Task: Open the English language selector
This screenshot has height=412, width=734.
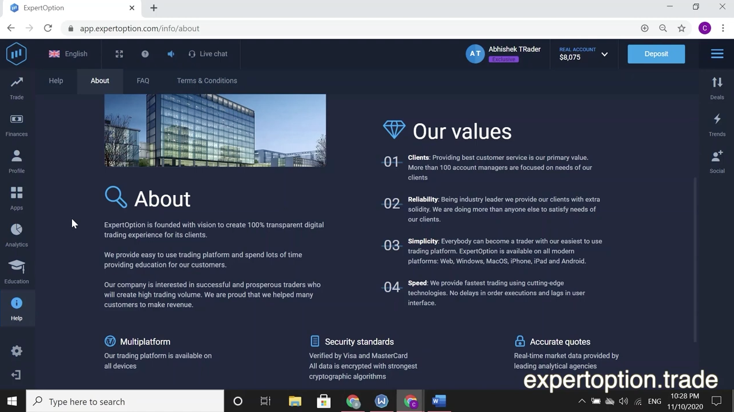Action: pyautogui.click(x=69, y=54)
